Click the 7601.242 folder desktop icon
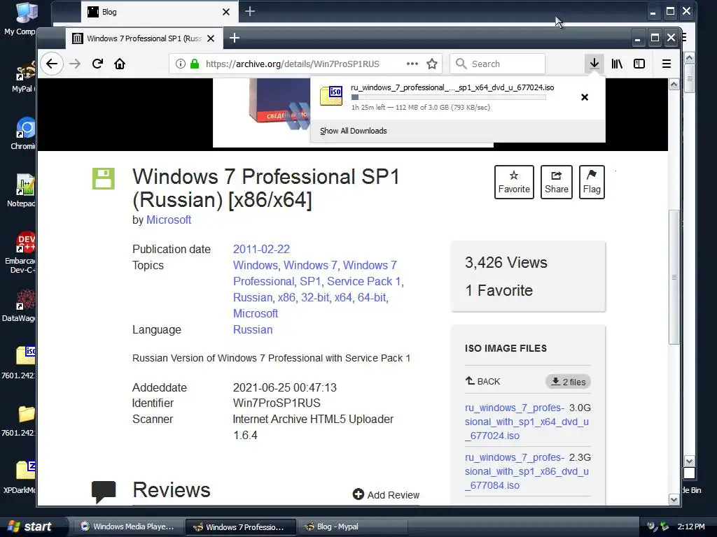 [20, 420]
